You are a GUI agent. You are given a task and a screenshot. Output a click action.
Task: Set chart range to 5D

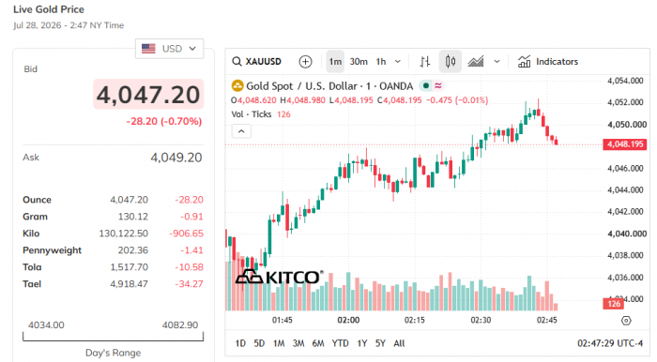[x=259, y=343]
